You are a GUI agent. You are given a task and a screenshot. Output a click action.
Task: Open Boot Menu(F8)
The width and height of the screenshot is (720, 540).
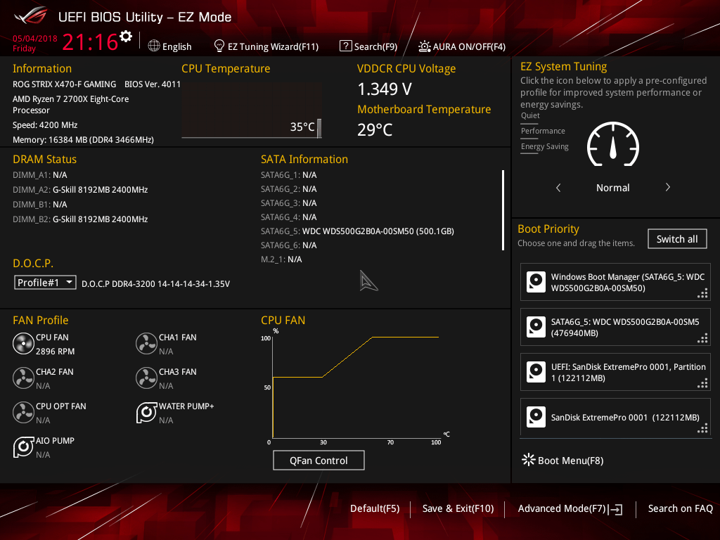click(x=562, y=460)
